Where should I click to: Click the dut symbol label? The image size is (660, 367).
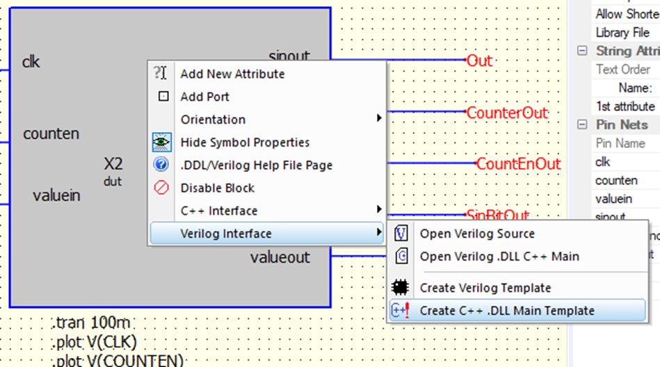click(113, 181)
